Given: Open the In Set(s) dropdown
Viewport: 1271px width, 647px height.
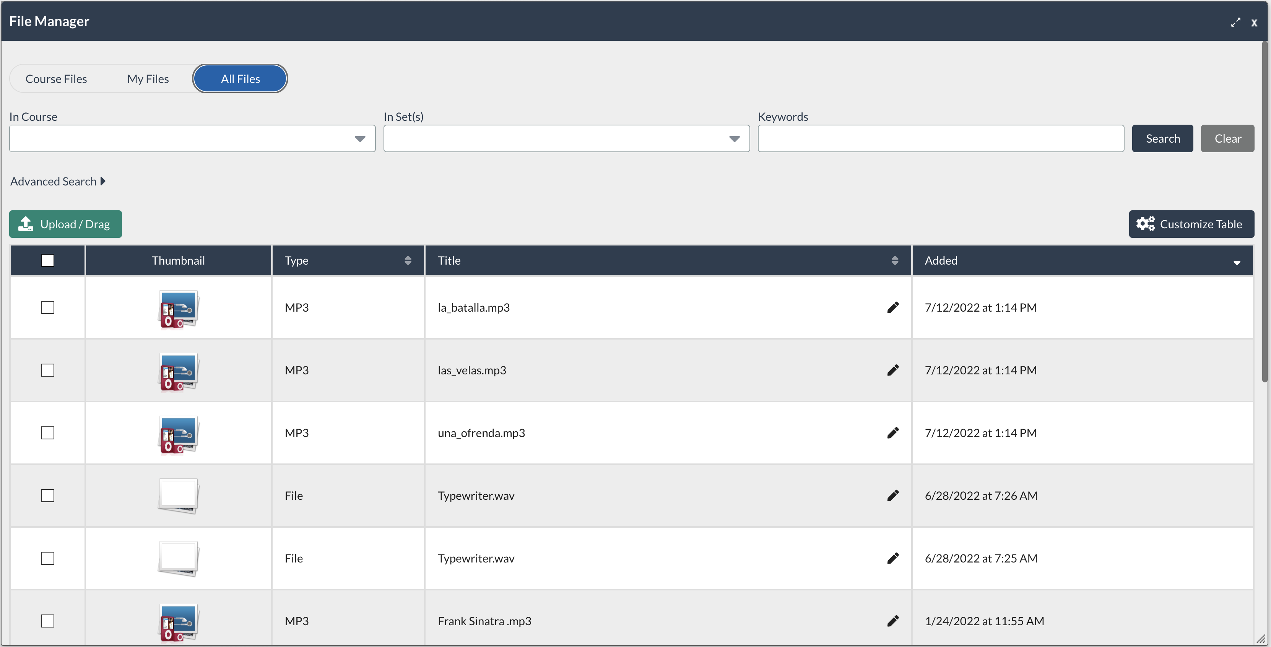Looking at the screenshot, I should click(566, 139).
